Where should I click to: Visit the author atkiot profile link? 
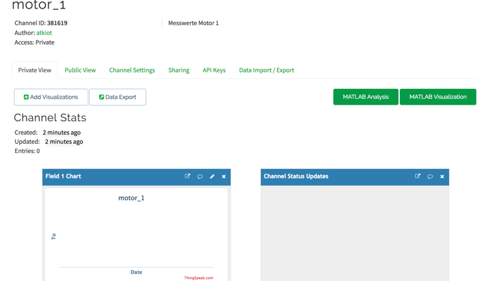pyautogui.click(x=44, y=32)
